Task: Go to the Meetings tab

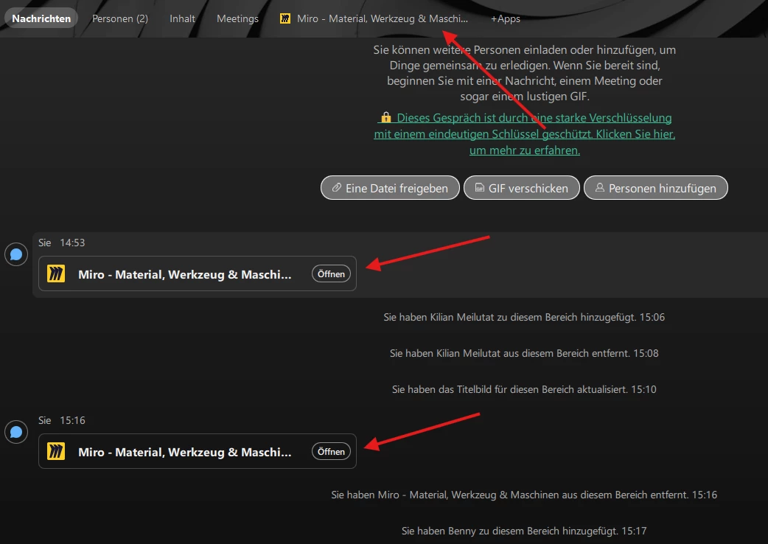Action: point(237,18)
